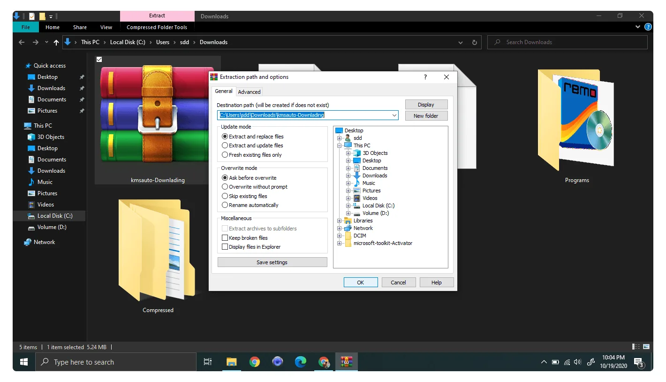Viewport: 666px width, 382px height.
Task: Launch Google Chrome from the taskbar
Action: coord(255,362)
